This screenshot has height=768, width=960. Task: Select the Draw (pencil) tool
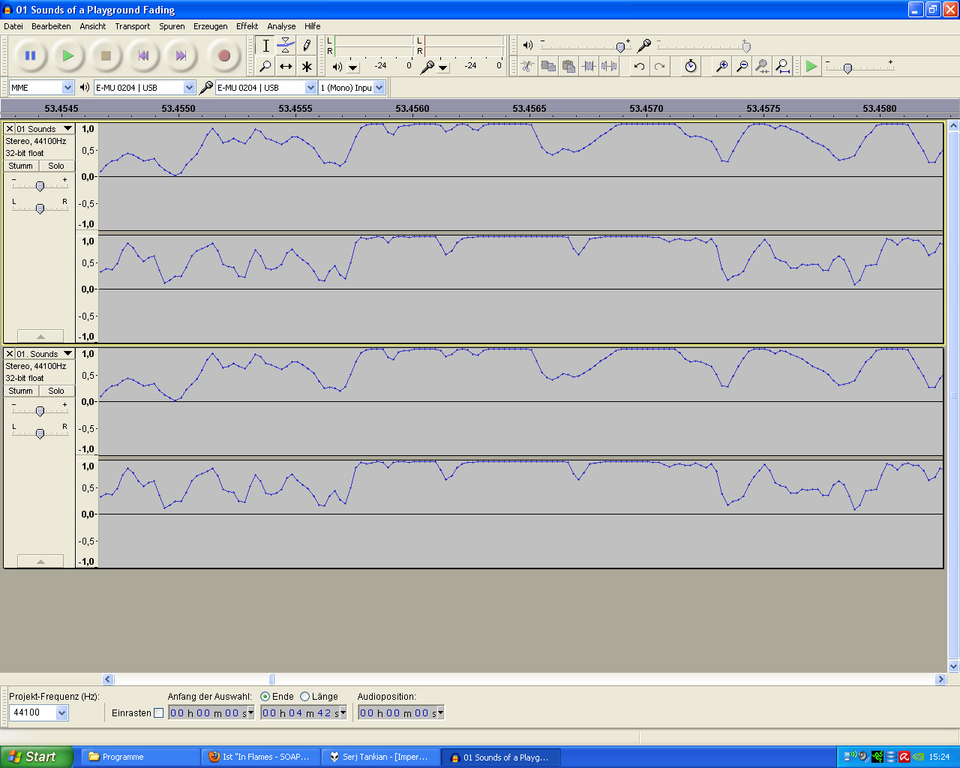[x=307, y=46]
